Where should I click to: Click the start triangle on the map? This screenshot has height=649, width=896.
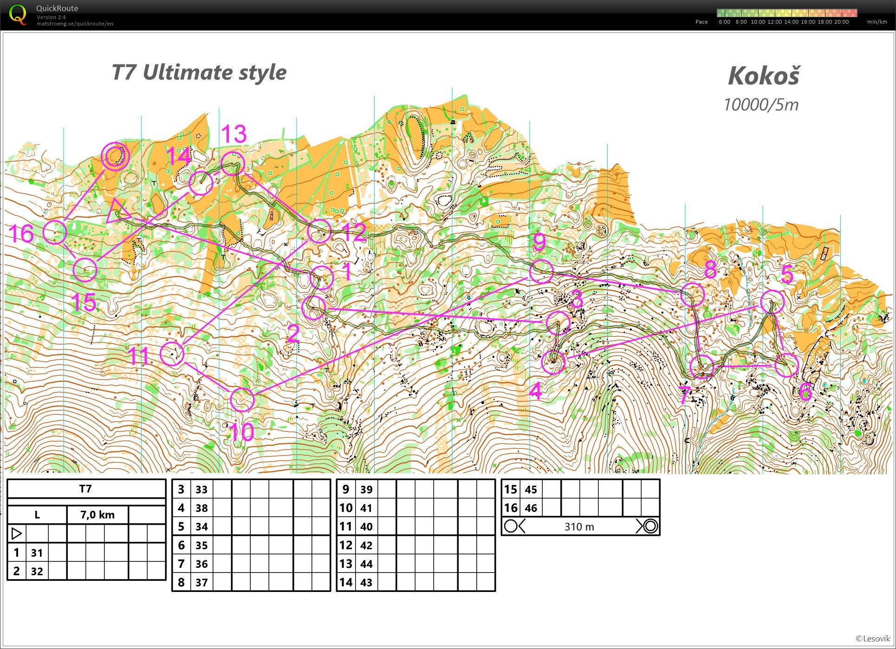(x=117, y=212)
